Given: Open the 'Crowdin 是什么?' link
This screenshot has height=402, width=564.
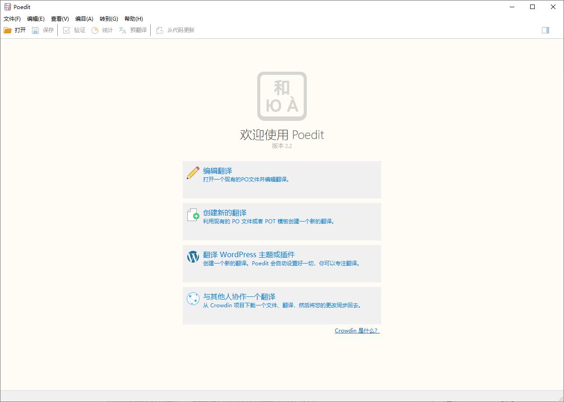Looking at the screenshot, I should 357,331.
